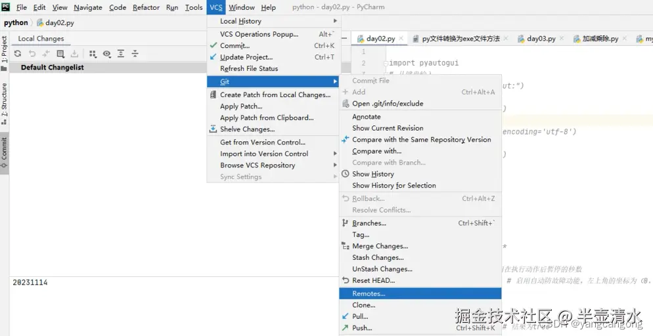Expand the highlighted Git submenu
Image resolution: width=653 pixels, height=336 pixels.
coord(273,81)
